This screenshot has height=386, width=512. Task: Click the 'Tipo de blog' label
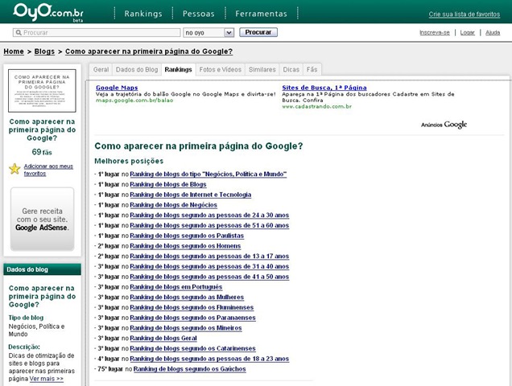26,318
